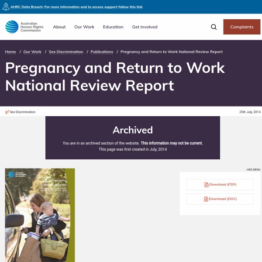The image size is (262, 262).
Task: Go to the Home breadcrumb
Action: coord(10,52)
